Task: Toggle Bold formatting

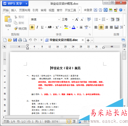Action: pos(32,27)
